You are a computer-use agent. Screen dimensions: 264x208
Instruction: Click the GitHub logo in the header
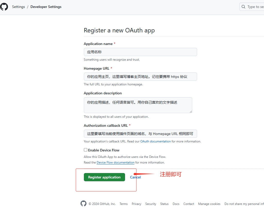click(x=4, y=7)
